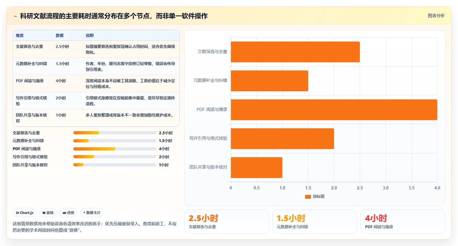Click table cell 元数据补全与纠错
Viewport: 458px width, 246px height.
pyautogui.click(x=31, y=64)
